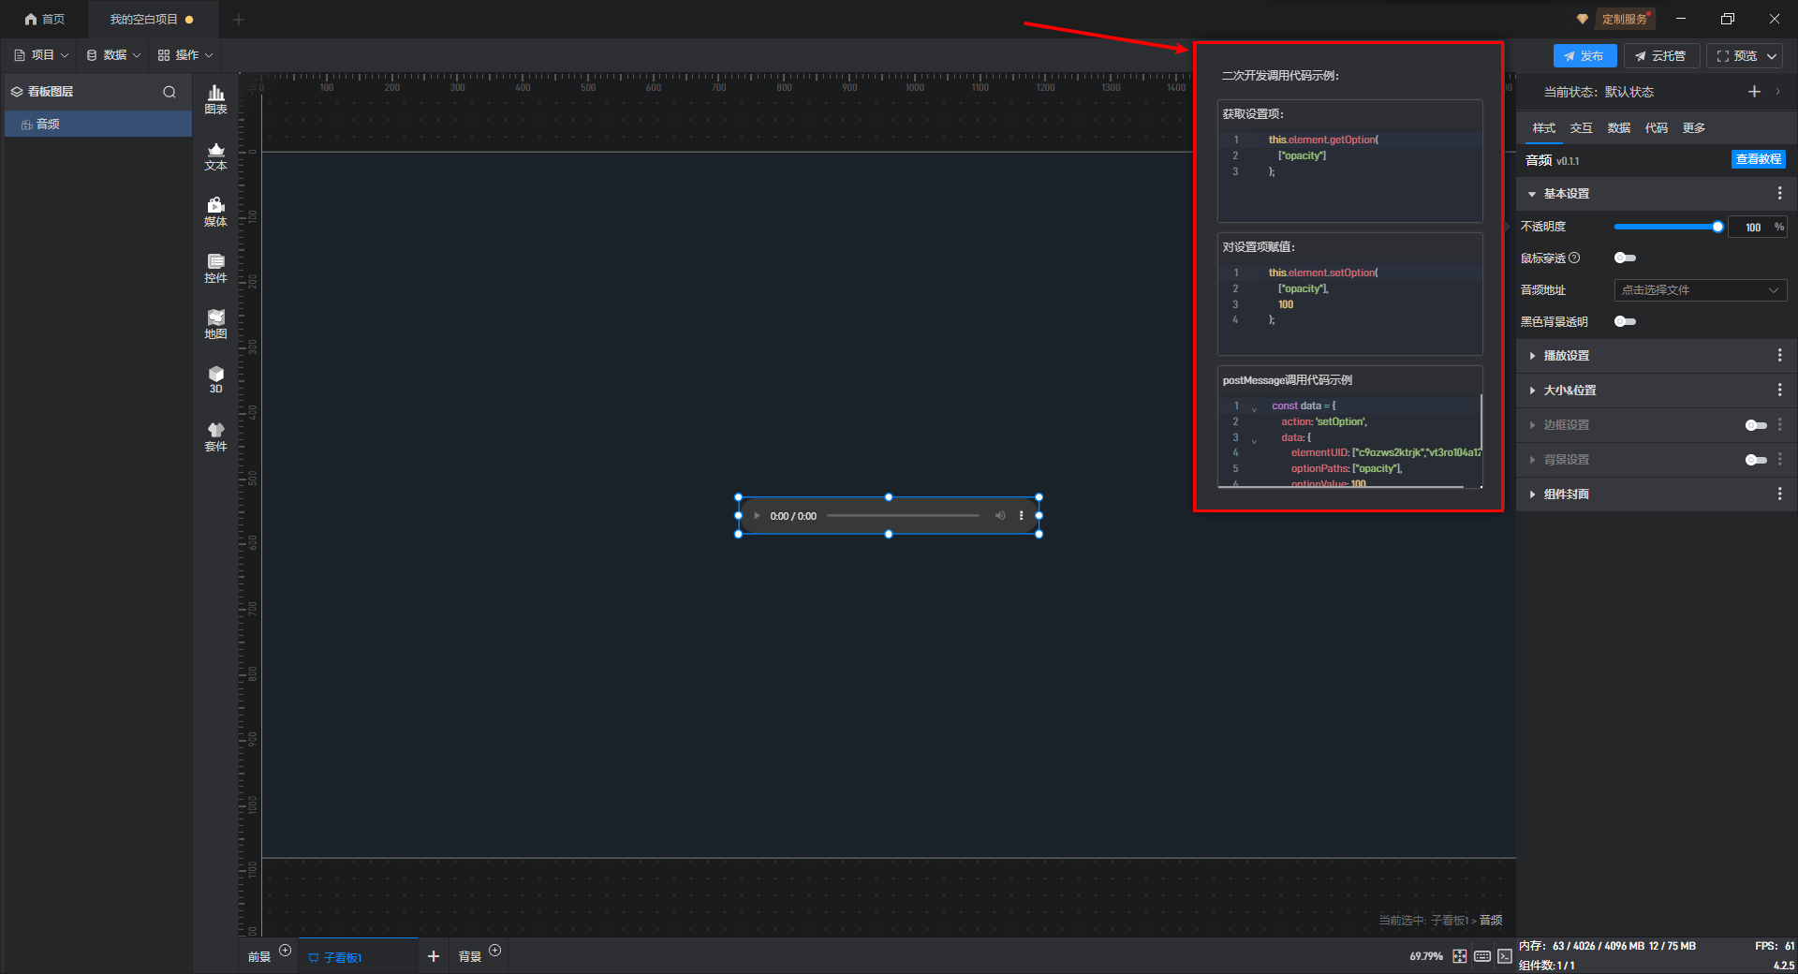Open the 项目 menu
The image size is (1798, 974).
point(42,55)
